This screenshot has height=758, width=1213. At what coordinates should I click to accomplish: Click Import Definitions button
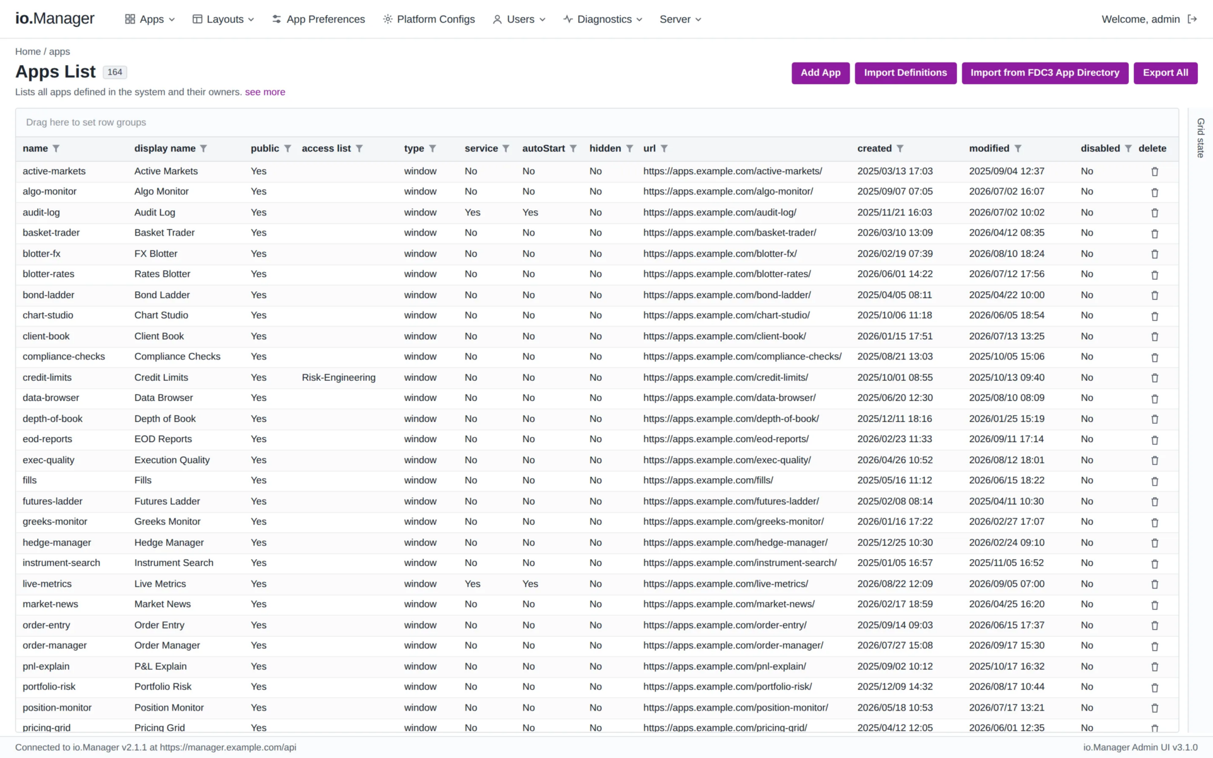905,73
